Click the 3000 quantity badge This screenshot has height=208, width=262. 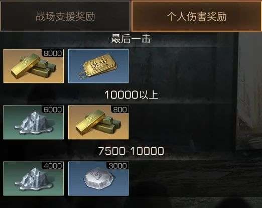tap(117, 166)
